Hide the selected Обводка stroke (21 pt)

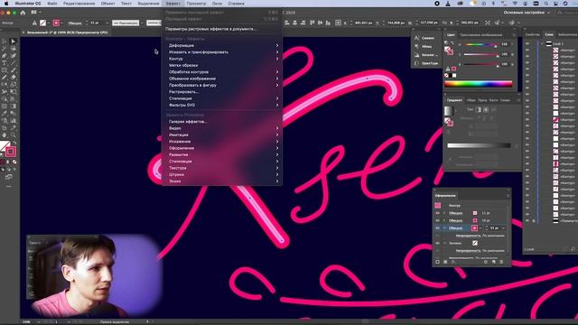pos(437,228)
